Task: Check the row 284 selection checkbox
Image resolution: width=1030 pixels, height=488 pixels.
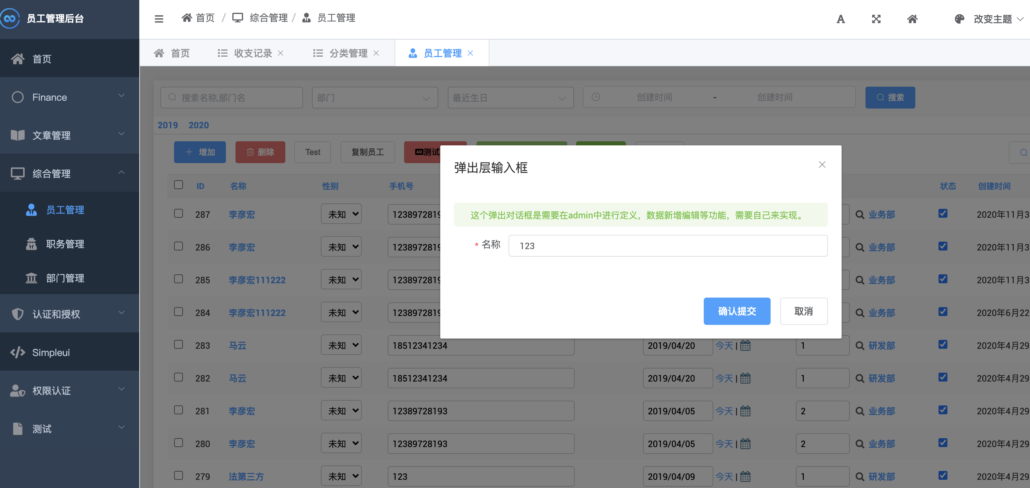Action: click(x=178, y=311)
